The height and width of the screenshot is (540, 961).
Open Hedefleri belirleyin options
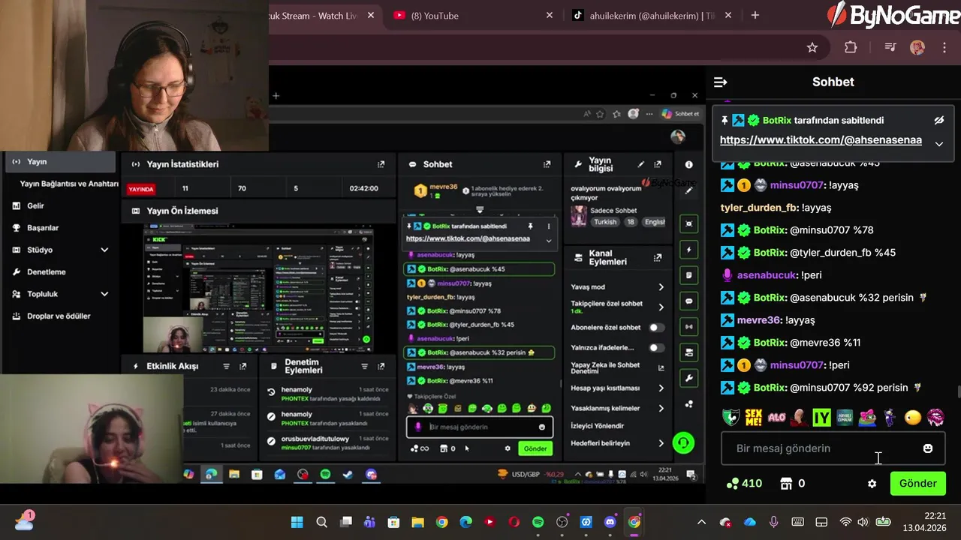[x=617, y=443]
